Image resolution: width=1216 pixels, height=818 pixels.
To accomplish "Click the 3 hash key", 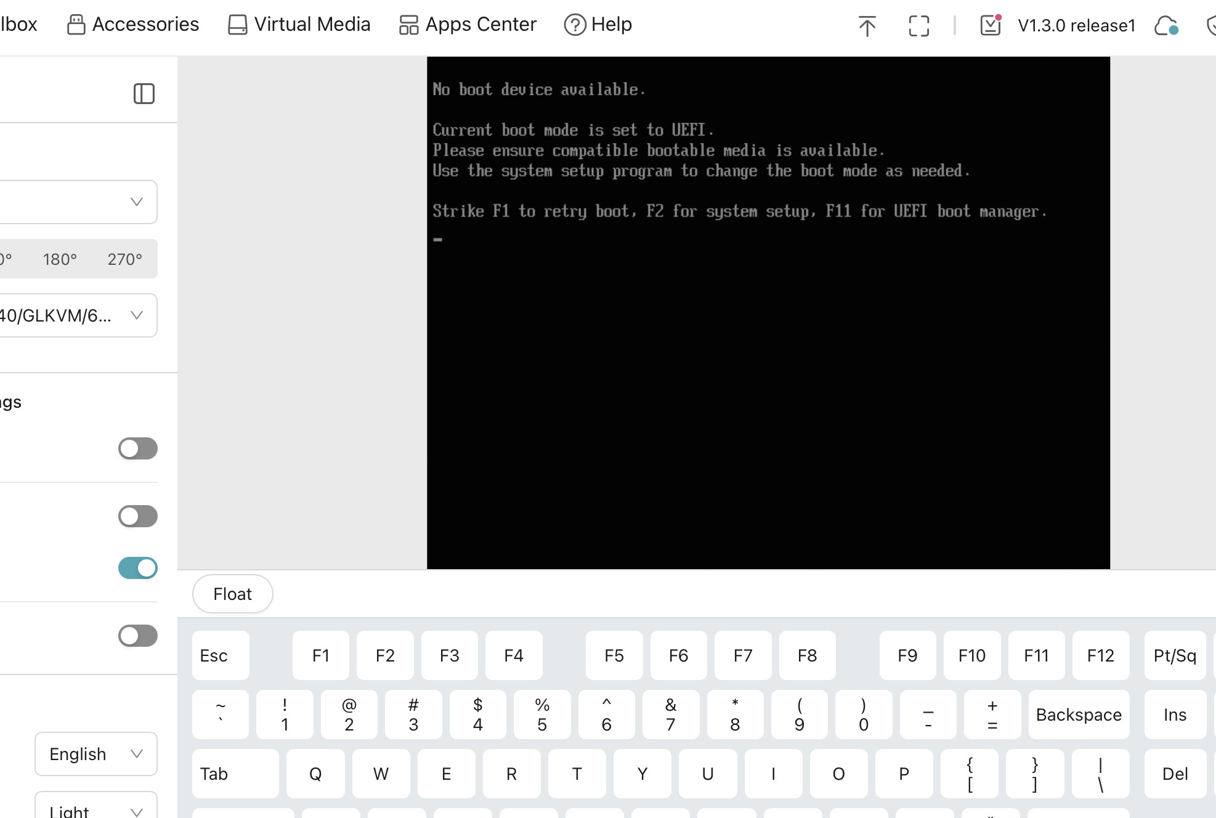I will [413, 715].
